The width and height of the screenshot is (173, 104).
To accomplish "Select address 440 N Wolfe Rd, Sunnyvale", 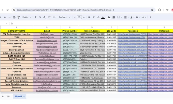I will [92, 78].
